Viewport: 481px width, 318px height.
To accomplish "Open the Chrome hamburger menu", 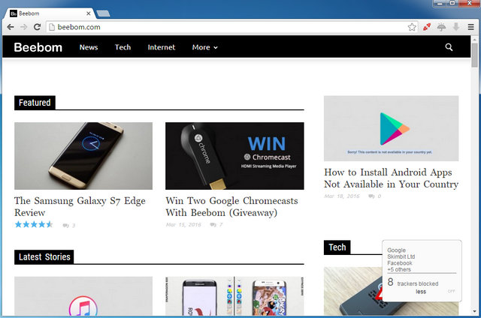I will pyautogui.click(x=471, y=27).
